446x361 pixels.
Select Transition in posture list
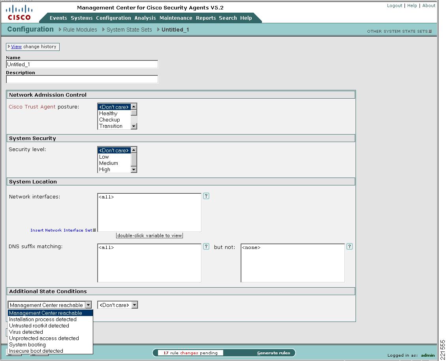pyautogui.click(x=114, y=126)
